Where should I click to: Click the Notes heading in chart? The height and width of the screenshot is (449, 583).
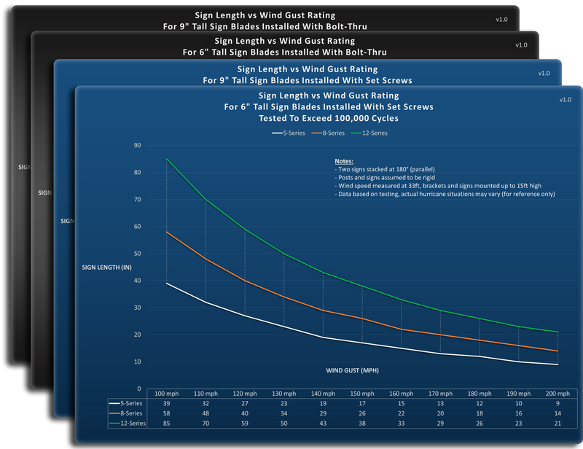pyautogui.click(x=344, y=161)
